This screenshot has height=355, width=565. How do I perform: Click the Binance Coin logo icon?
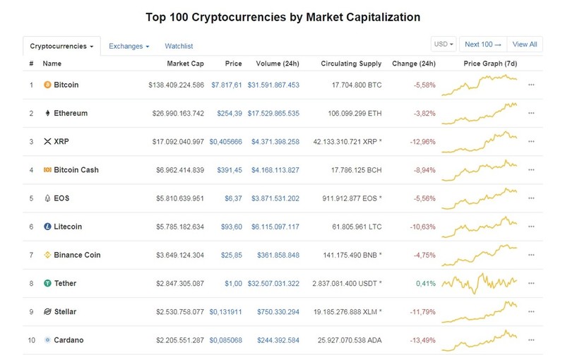pyautogui.click(x=47, y=255)
